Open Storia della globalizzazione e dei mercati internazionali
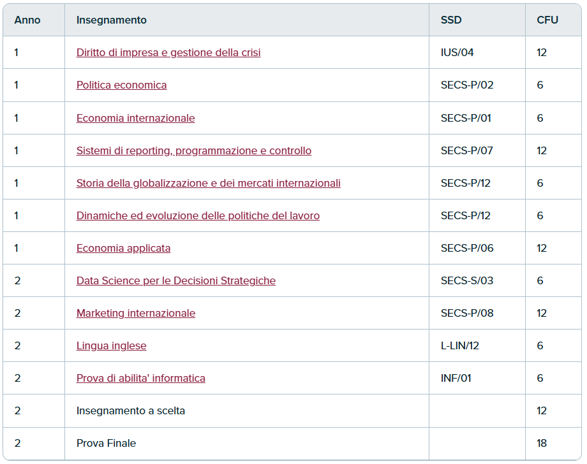This screenshot has height=464, width=587. [x=209, y=183]
